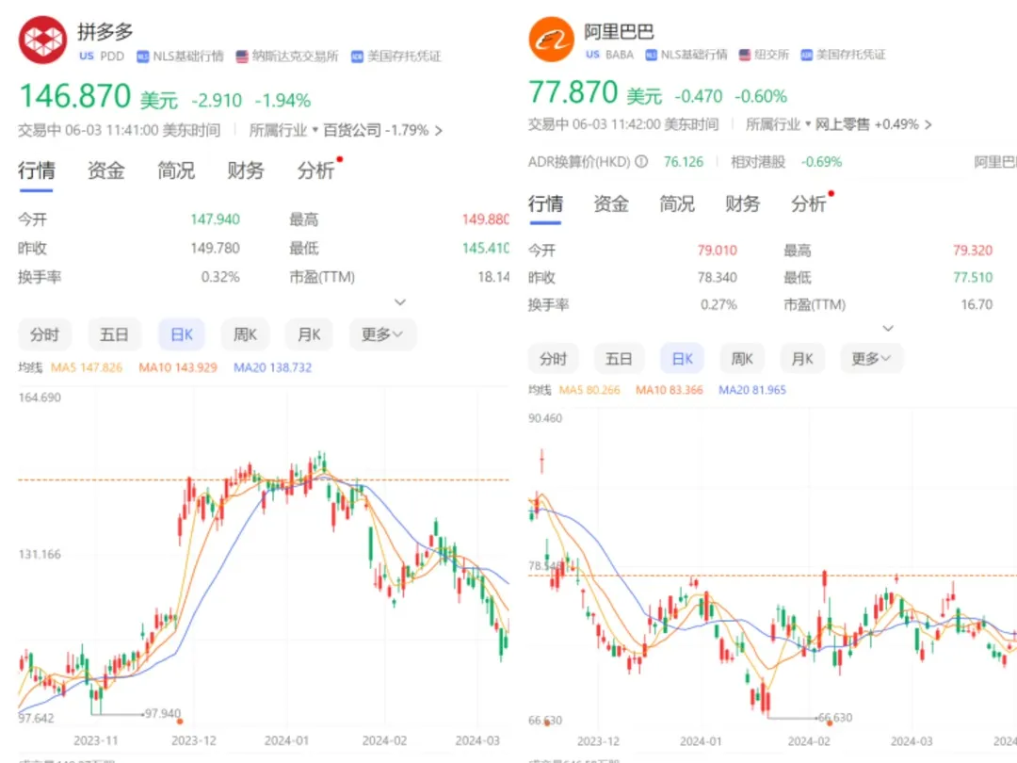Expand Pinduoduo quote details with chevron
The height and width of the screenshot is (763, 1017).
click(400, 302)
